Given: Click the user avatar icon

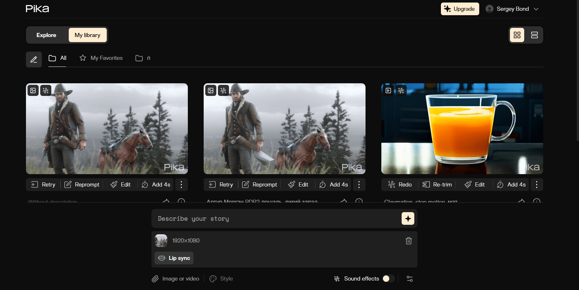Looking at the screenshot, I should coord(489,9).
